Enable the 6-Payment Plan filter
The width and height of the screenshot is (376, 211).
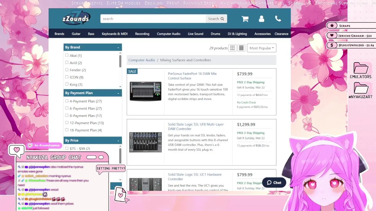click(67, 108)
